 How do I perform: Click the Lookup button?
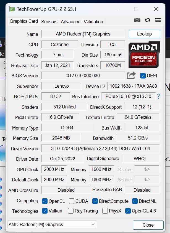click(144, 34)
